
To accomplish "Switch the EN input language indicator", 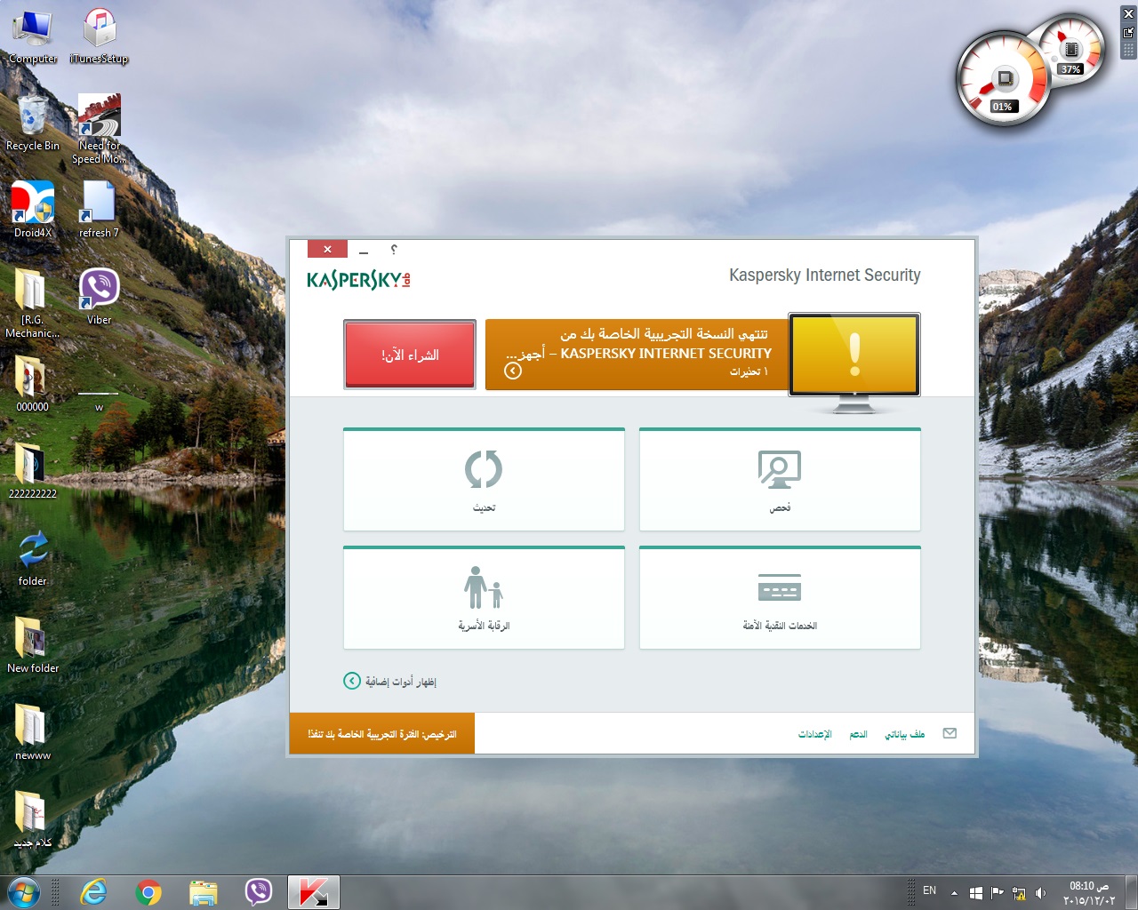I will click(929, 890).
